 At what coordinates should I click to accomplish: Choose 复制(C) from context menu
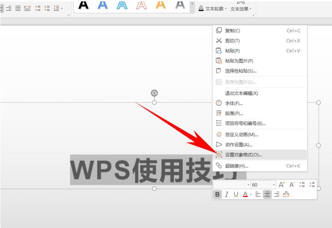[x=260, y=31]
